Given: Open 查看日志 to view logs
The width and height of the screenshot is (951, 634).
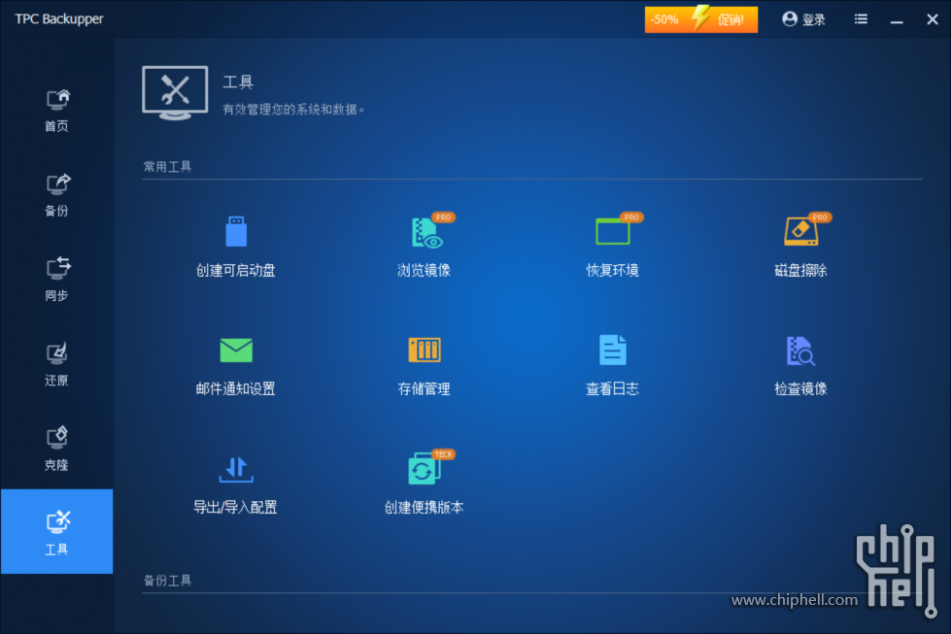Looking at the screenshot, I should [613, 366].
